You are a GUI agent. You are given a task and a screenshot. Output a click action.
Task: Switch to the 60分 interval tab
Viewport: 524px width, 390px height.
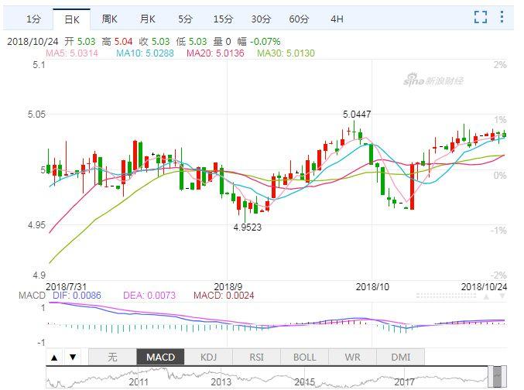[299, 19]
